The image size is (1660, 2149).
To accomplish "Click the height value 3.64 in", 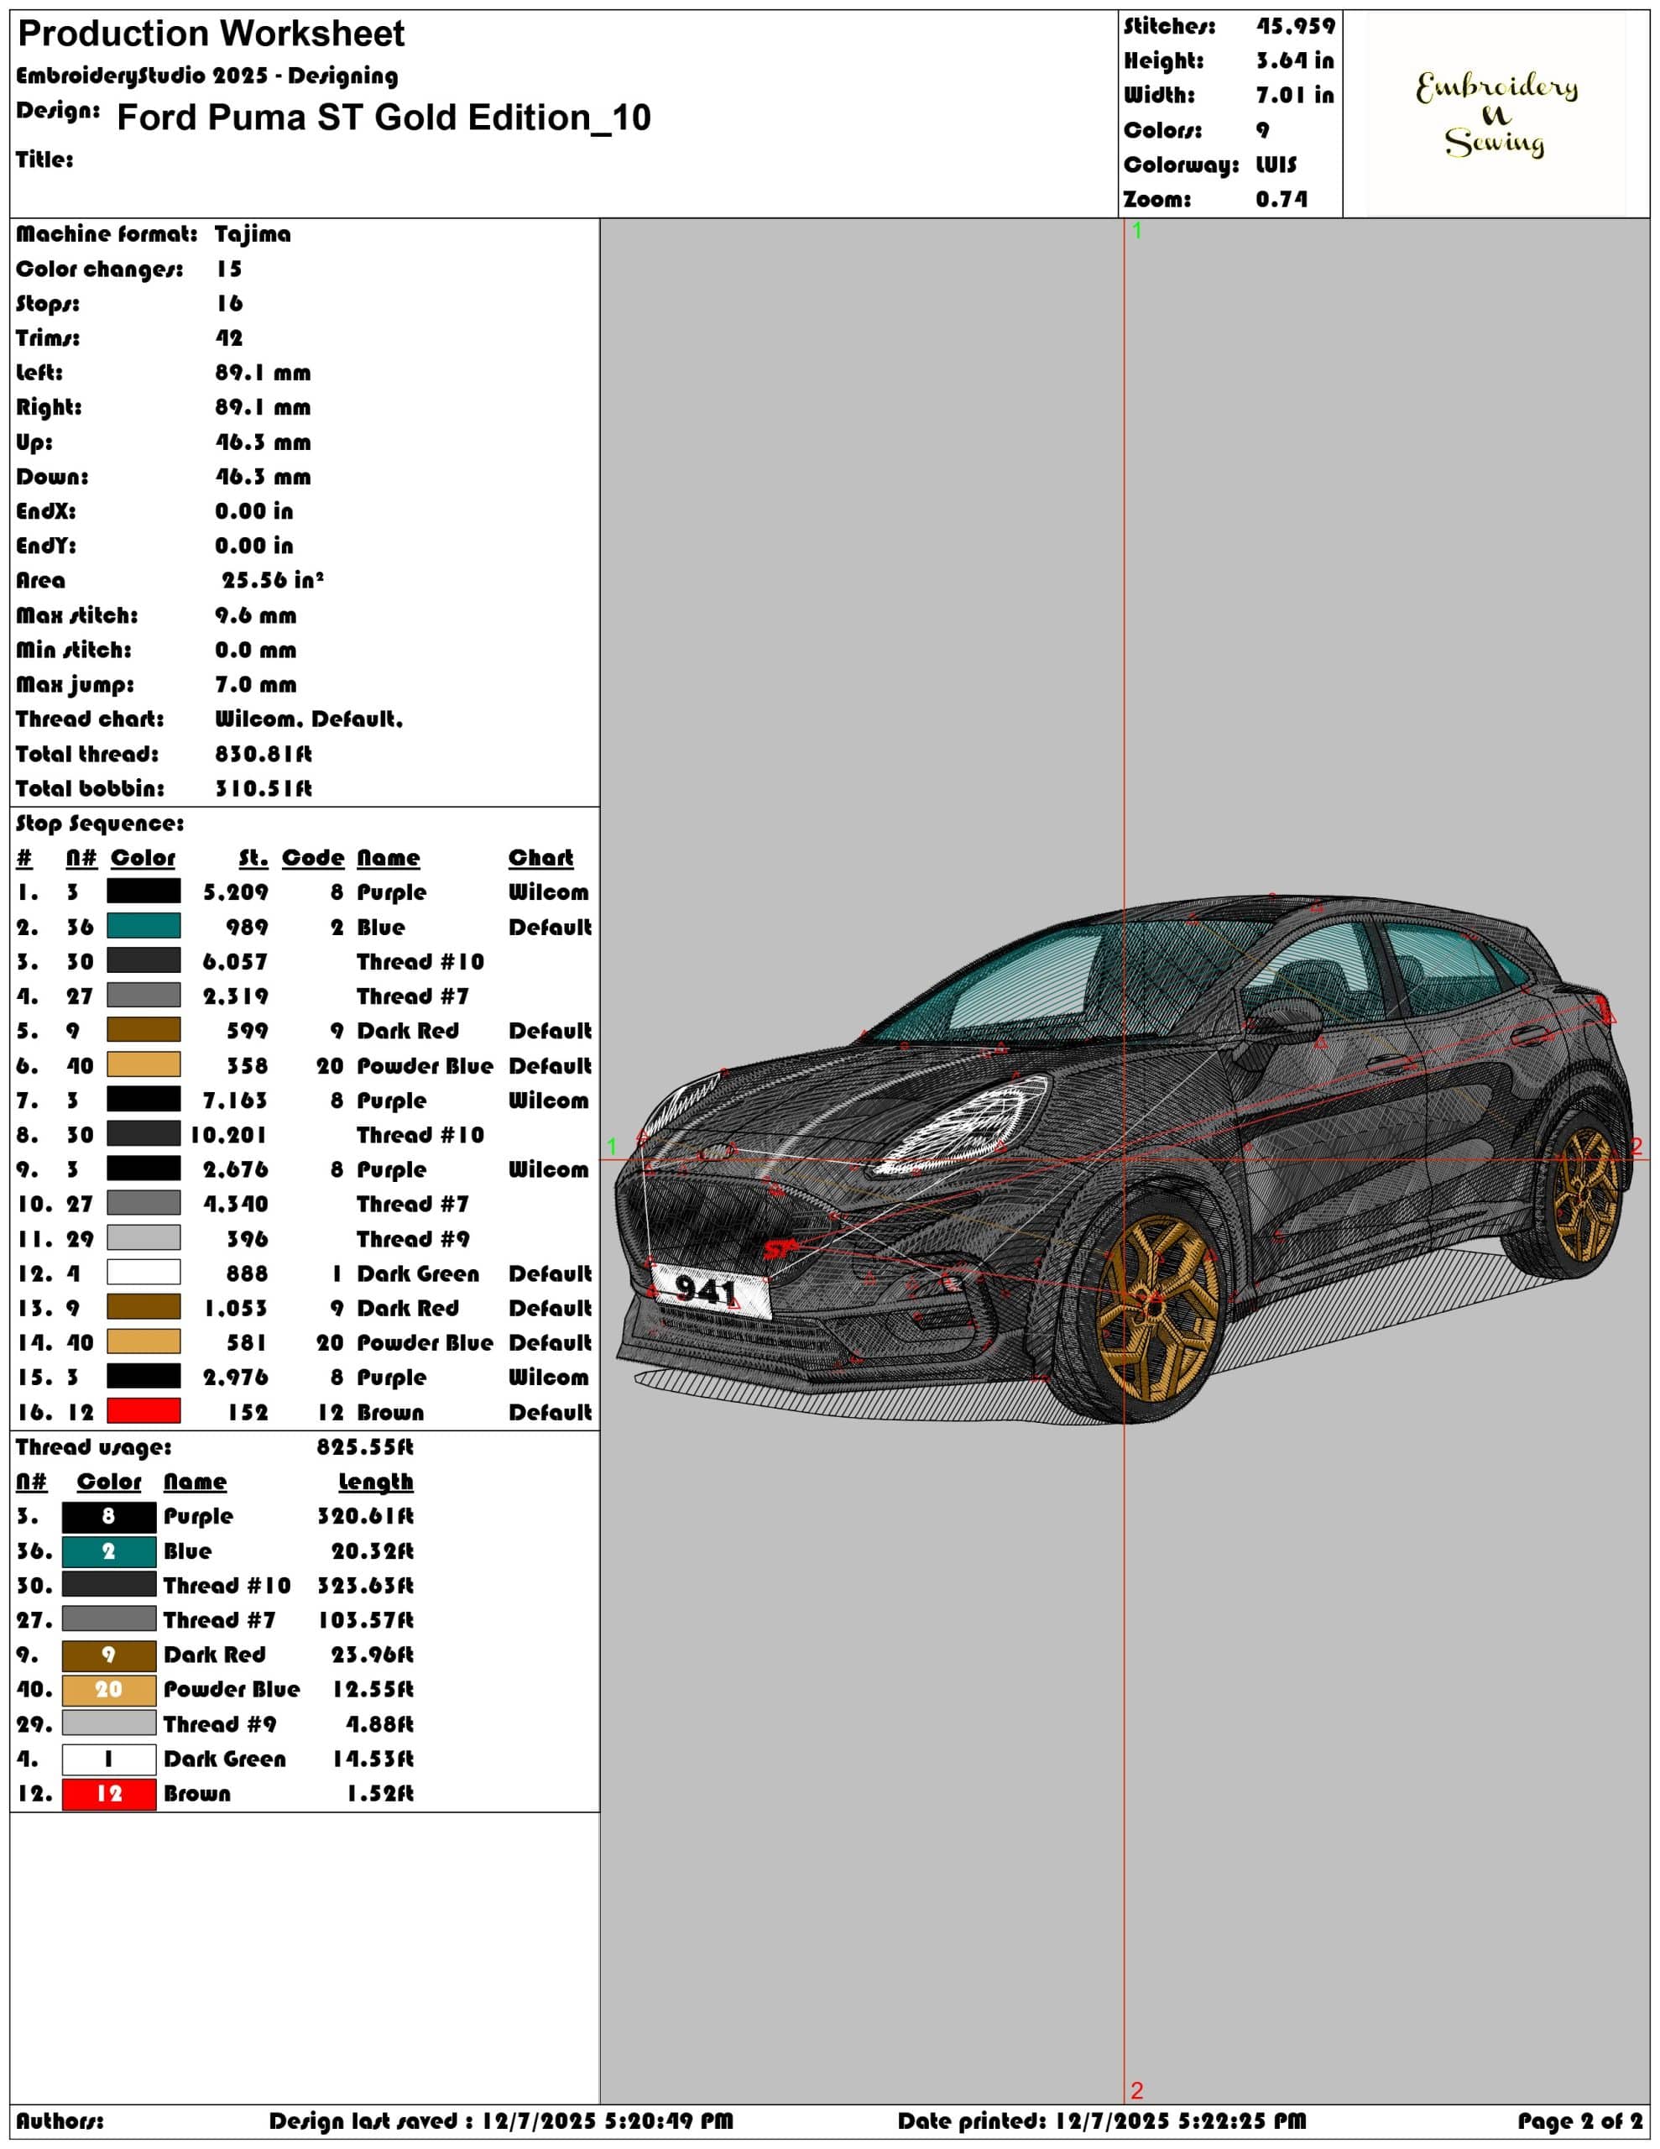I will pyautogui.click(x=1295, y=60).
